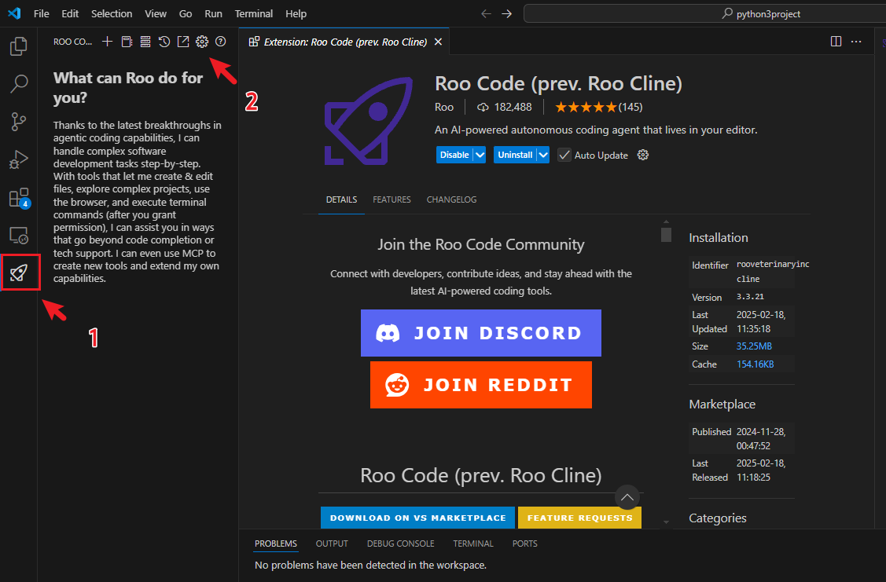
Task: Open editor More Actions ellipsis
Action: pos(856,41)
